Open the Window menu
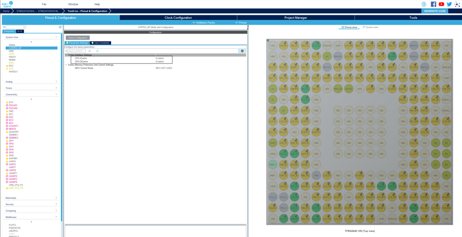Image resolution: width=462 pixels, height=237 pixels. (73, 4)
